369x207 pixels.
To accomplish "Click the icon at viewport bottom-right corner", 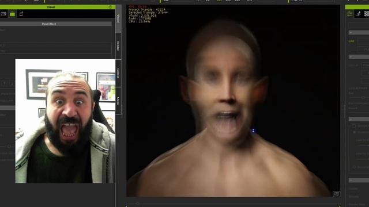I will tap(336, 194).
